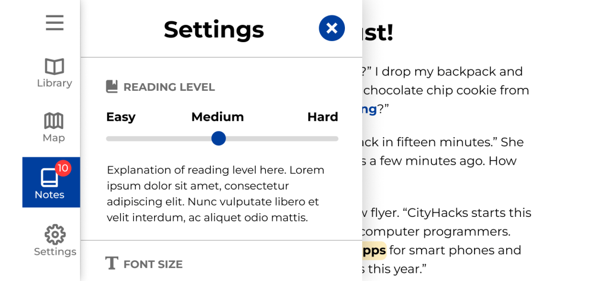The width and height of the screenshot is (609, 281).
Task: Select the FONT SIZE section header
Action: (x=153, y=264)
